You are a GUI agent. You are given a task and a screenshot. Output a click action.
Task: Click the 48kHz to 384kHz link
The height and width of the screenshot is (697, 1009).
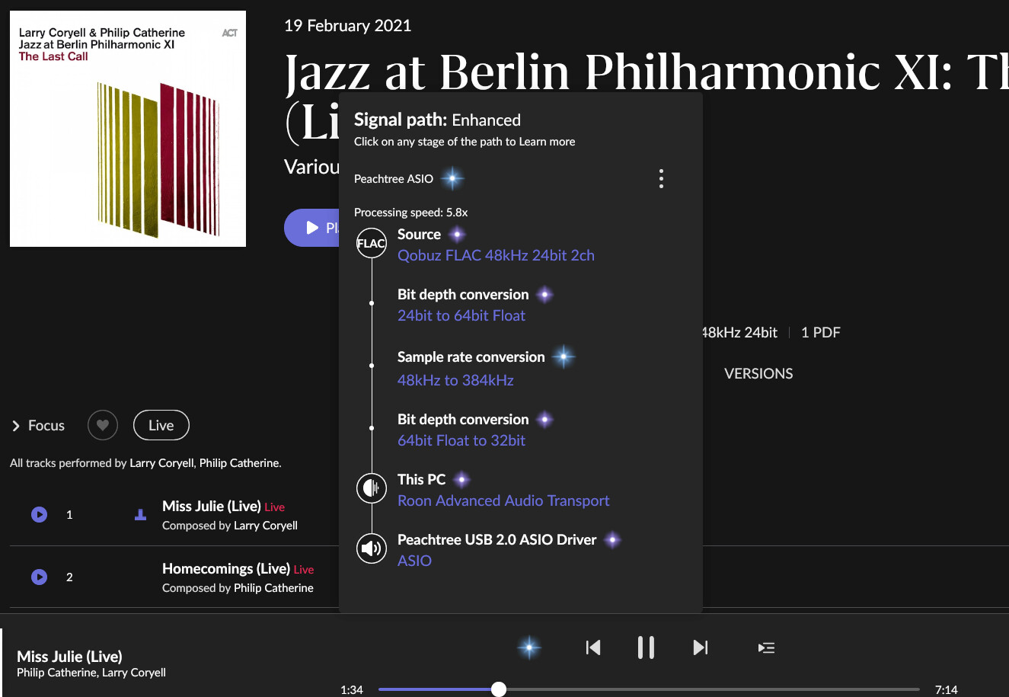[x=455, y=380]
